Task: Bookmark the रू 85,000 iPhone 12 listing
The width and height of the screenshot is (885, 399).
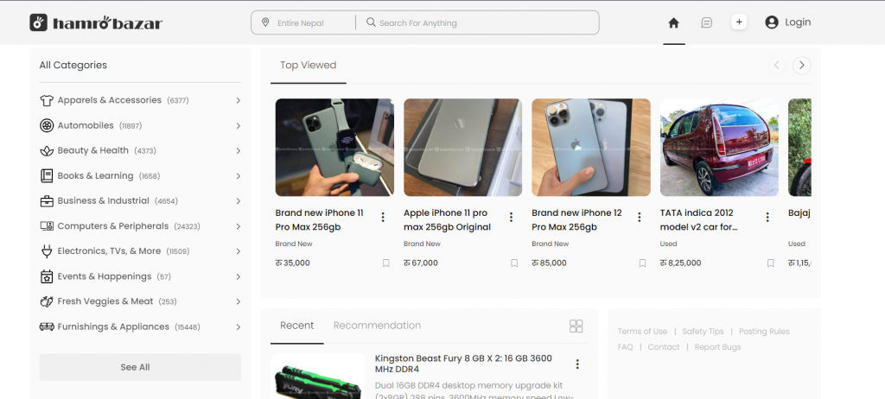Action: 642,263
